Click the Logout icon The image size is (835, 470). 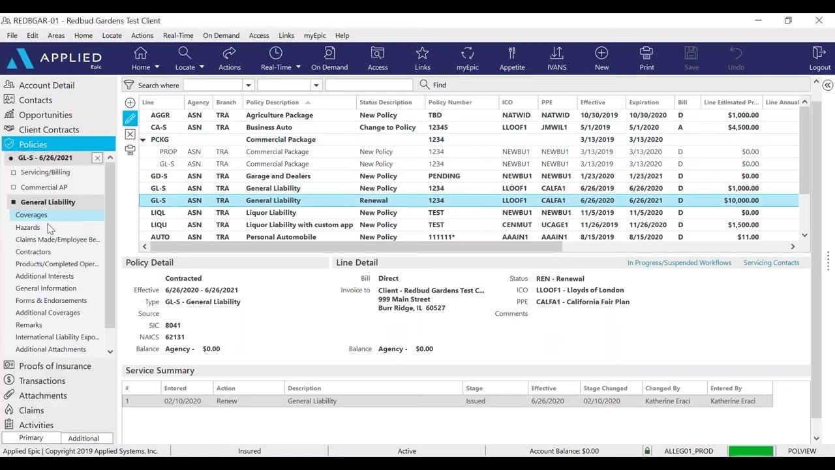point(819,53)
